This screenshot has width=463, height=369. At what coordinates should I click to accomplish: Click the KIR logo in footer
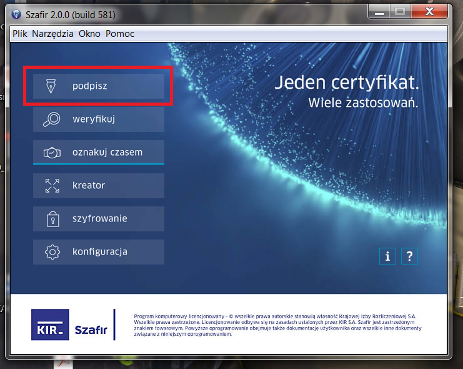pyautogui.click(x=50, y=325)
